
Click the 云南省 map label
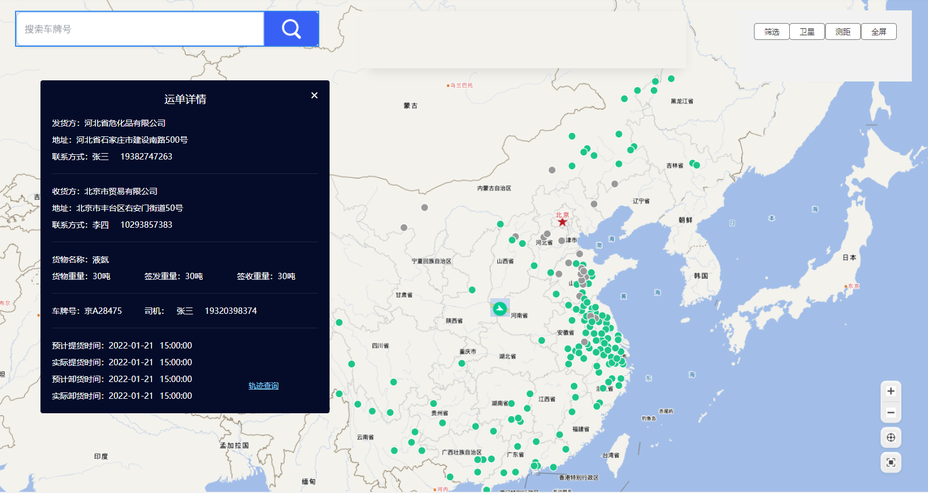(365, 437)
